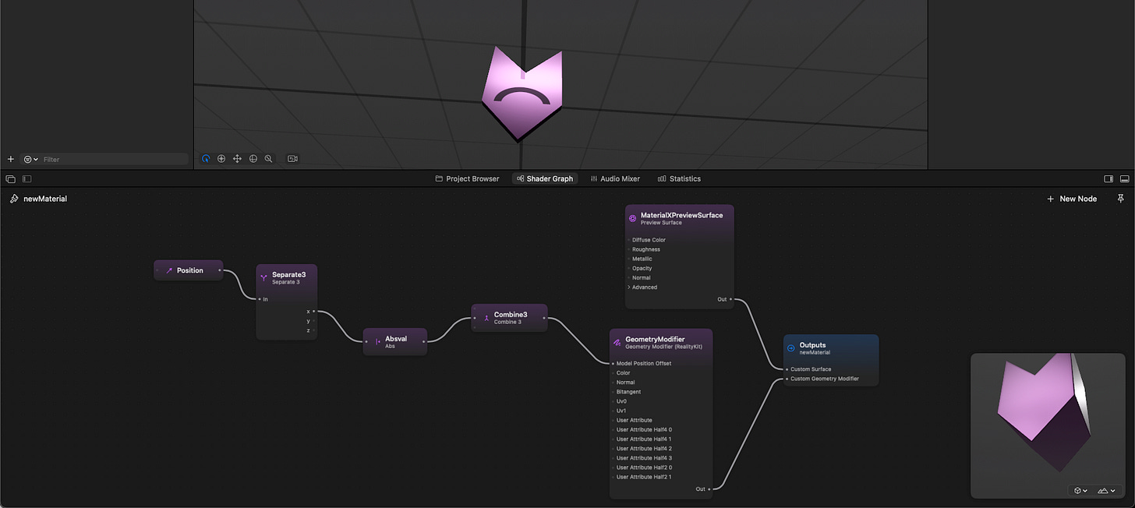
Task: Click the Custom Surface input
Action: 809,369
